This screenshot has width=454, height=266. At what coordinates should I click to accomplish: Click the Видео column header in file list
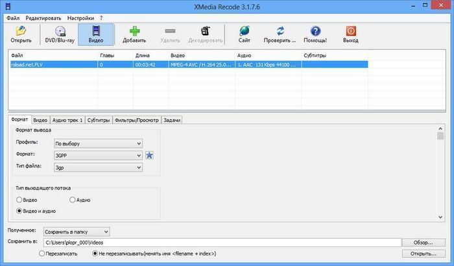pyautogui.click(x=202, y=55)
